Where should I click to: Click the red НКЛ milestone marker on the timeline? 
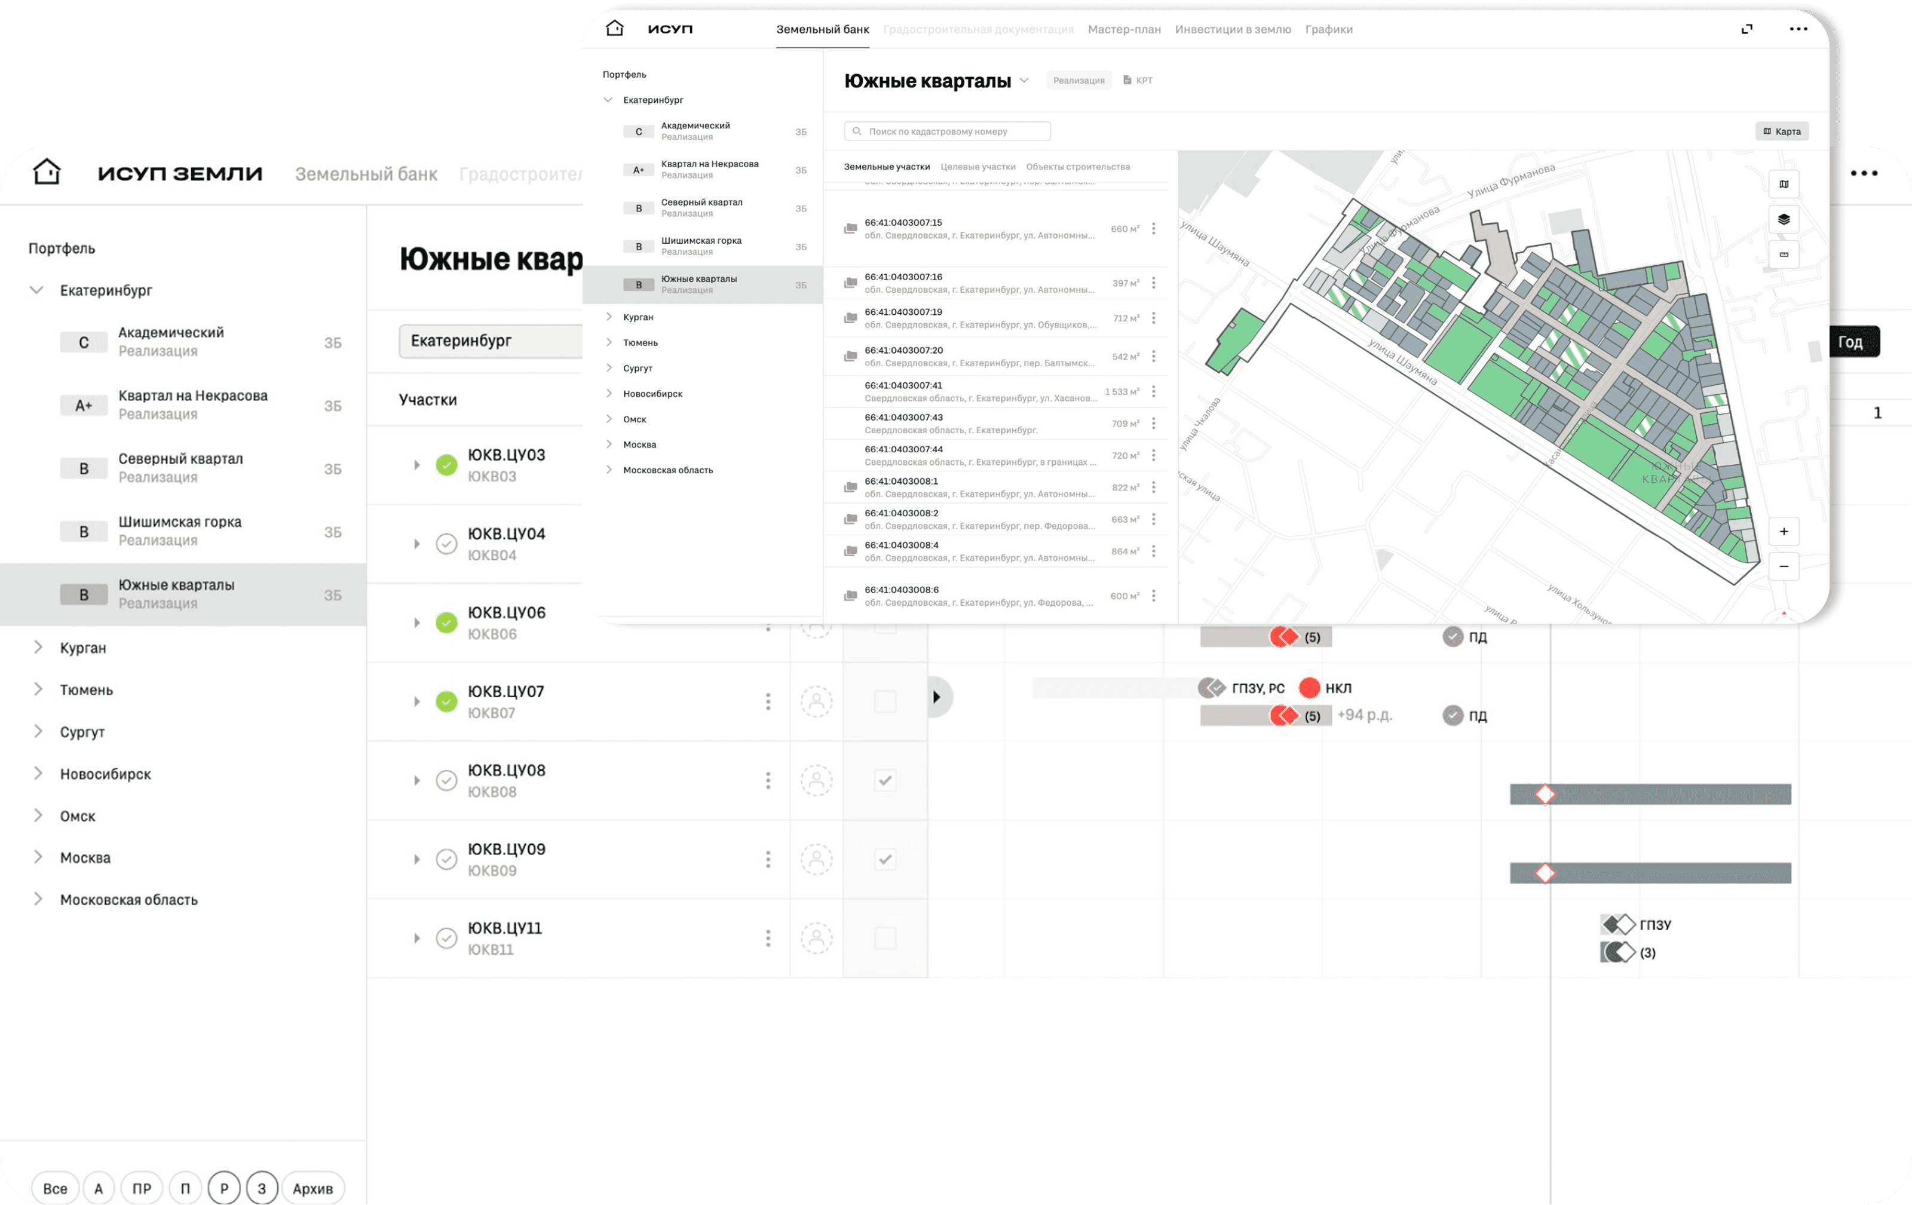[1309, 688]
